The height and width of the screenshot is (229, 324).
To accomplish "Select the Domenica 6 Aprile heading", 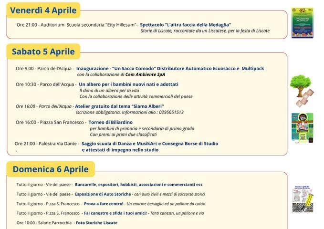I will [x=51, y=169].
